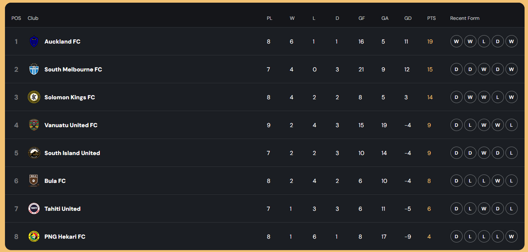Click South Melbourne FC's most recent win badge
Image resolution: width=528 pixels, height=252 pixels.
[x=511, y=69]
